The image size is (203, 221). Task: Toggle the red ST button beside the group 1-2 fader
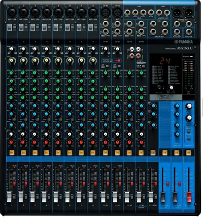[167, 183]
